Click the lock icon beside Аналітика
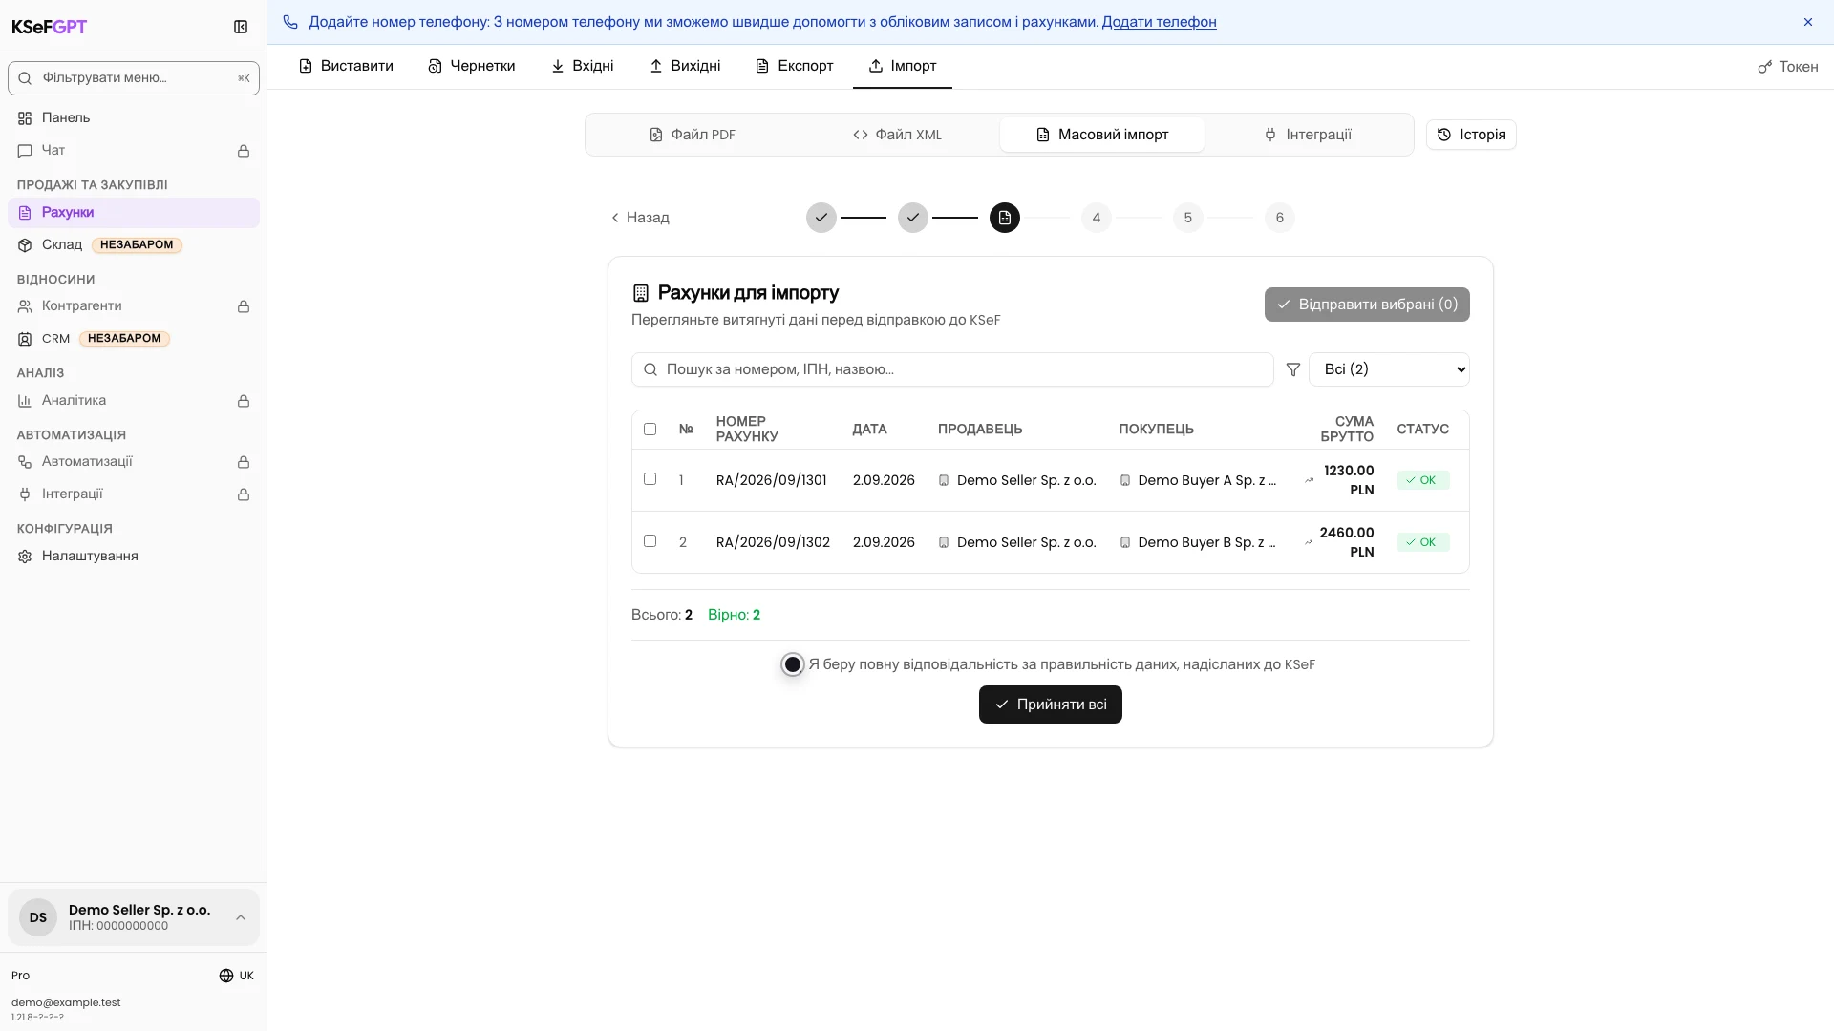 point(244,401)
